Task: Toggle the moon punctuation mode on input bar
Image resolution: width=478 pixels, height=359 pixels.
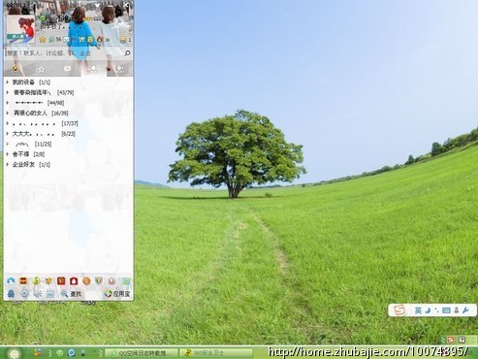Action: [x=428, y=310]
